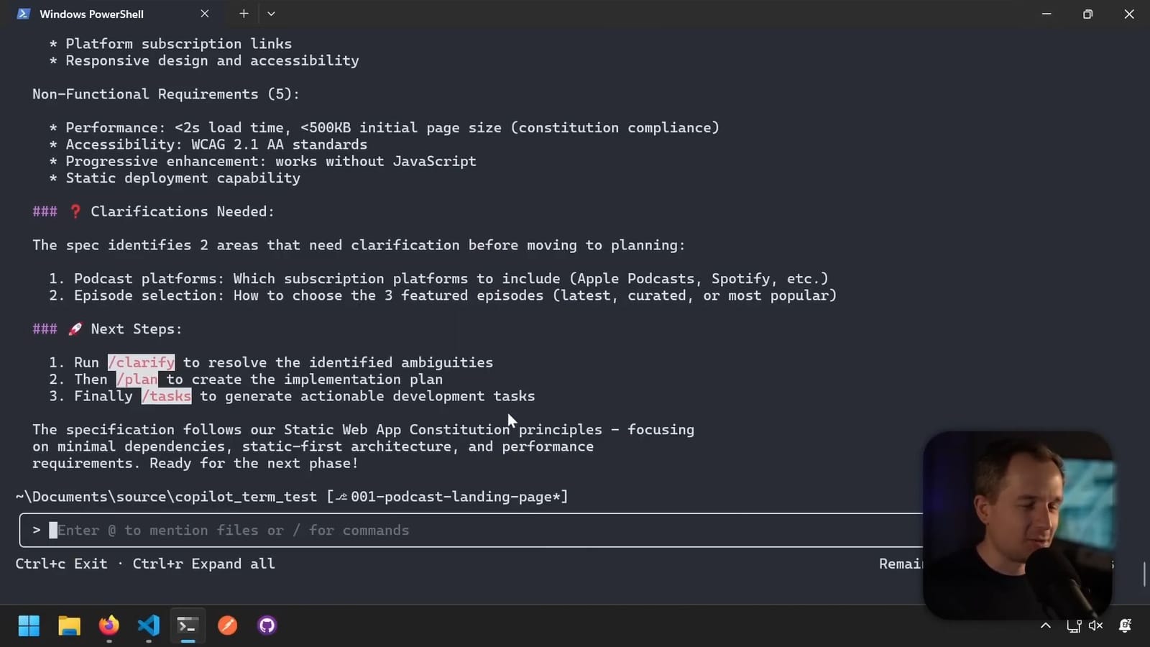Open Visual Studio Code from the taskbar
Screen dimensions: 1150x647
(148, 625)
